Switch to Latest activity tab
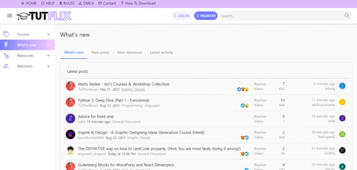The height and width of the screenshot is (170, 357). click(161, 52)
